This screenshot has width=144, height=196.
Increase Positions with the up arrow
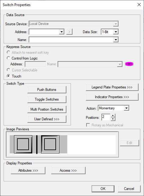pos(113,115)
